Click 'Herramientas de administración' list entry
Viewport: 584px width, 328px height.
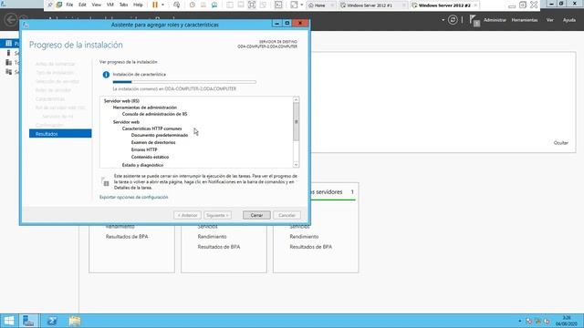click(145, 108)
